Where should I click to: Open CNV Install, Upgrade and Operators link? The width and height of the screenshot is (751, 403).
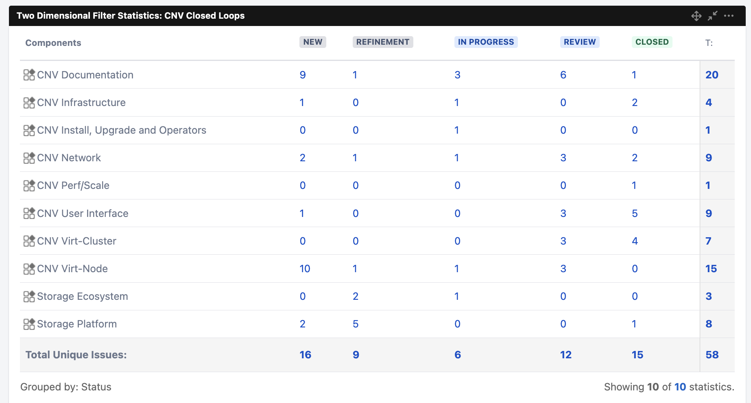click(x=122, y=130)
